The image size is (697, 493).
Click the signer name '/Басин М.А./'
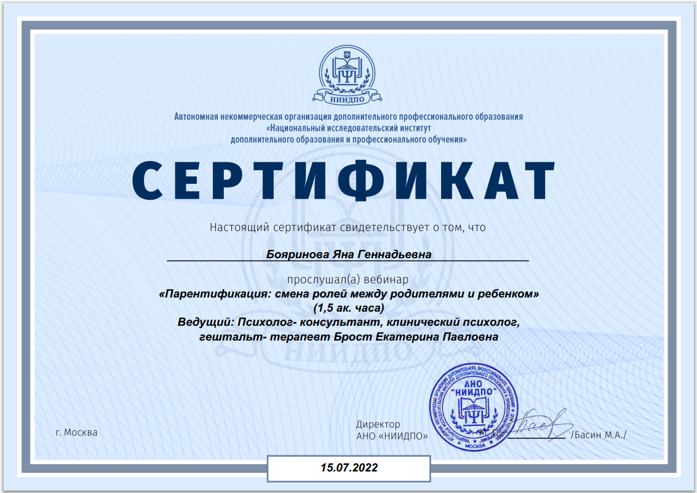pyautogui.click(x=599, y=435)
